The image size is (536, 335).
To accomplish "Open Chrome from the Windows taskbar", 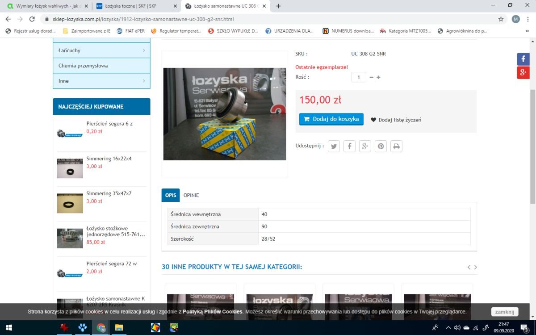I will coord(101,327).
